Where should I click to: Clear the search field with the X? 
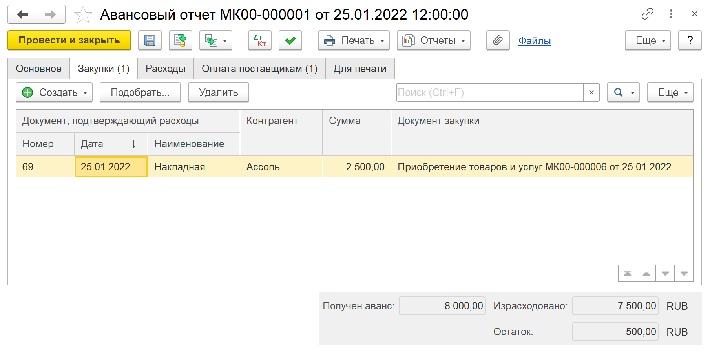591,92
